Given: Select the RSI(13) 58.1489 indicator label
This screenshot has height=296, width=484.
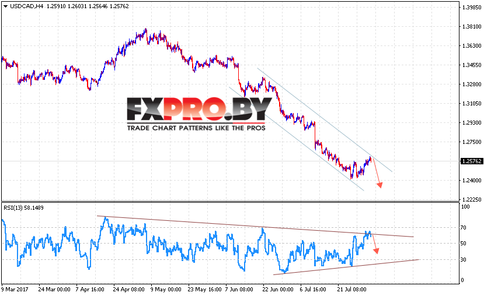Looking at the screenshot, I should 23,208.
